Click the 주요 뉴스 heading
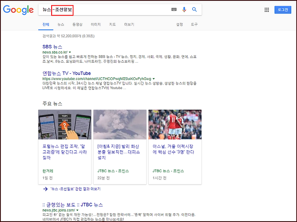This screenshot has height=222, width=297. point(52,104)
